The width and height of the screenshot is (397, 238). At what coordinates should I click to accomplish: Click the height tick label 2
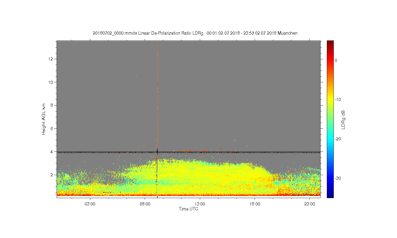[52, 175]
